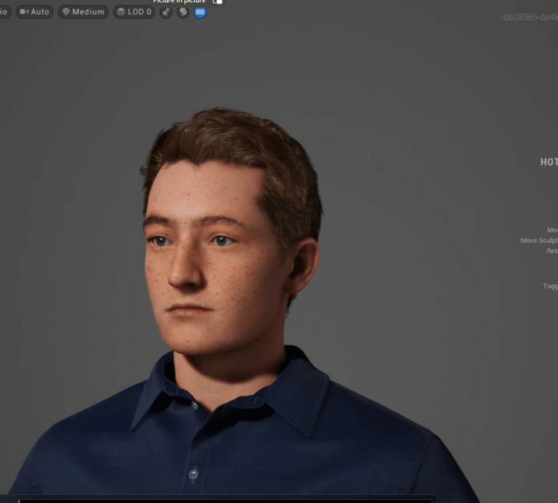
Task: Click the Picture in picture icon
Action: [x=217, y=1]
